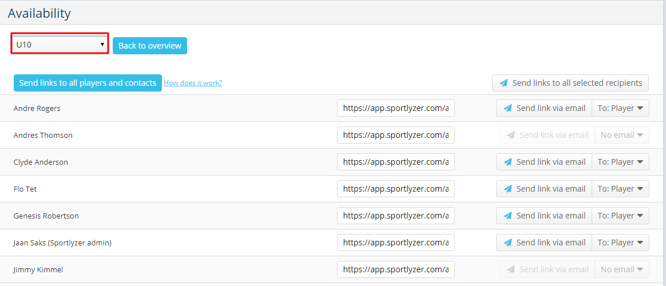Select the link field for Andre Rogers
This screenshot has width=666, height=286.
point(396,108)
